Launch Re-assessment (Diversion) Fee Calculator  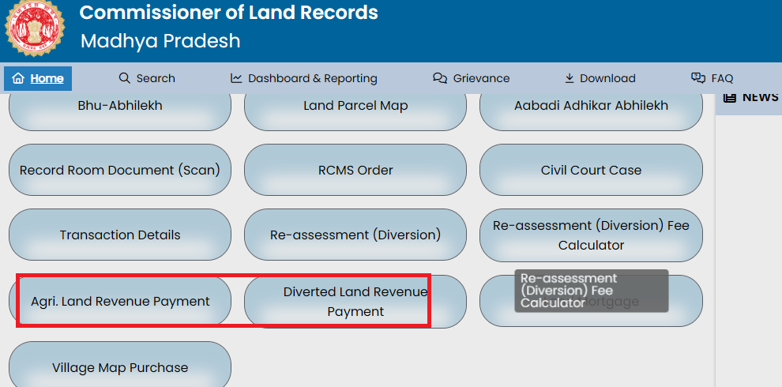coord(591,235)
